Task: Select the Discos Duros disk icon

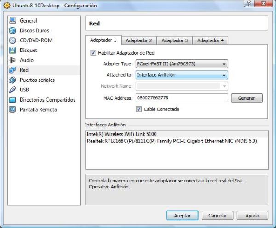Action: point(13,30)
